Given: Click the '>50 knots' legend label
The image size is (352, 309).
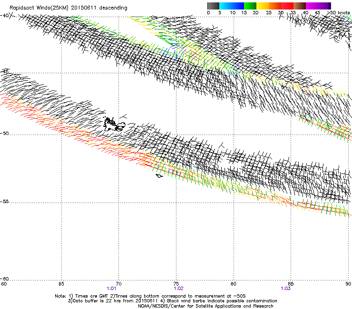Looking at the screenshot, I should pyautogui.click(x=339, y=13).
